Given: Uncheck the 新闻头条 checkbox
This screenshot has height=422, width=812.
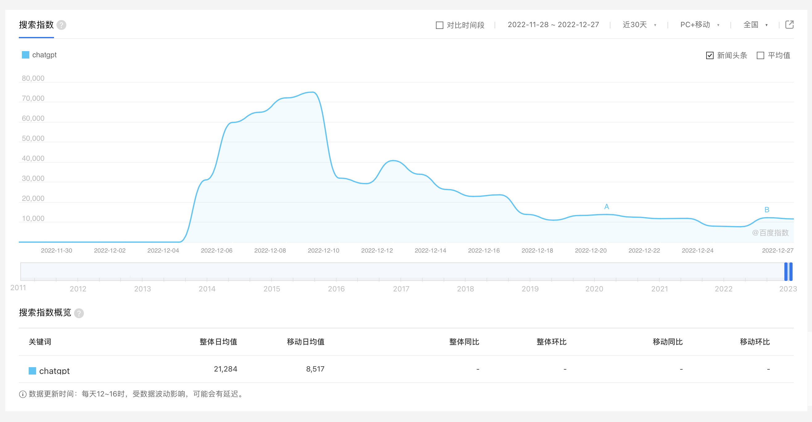Looking at the screenshot, I should point(710,55).
